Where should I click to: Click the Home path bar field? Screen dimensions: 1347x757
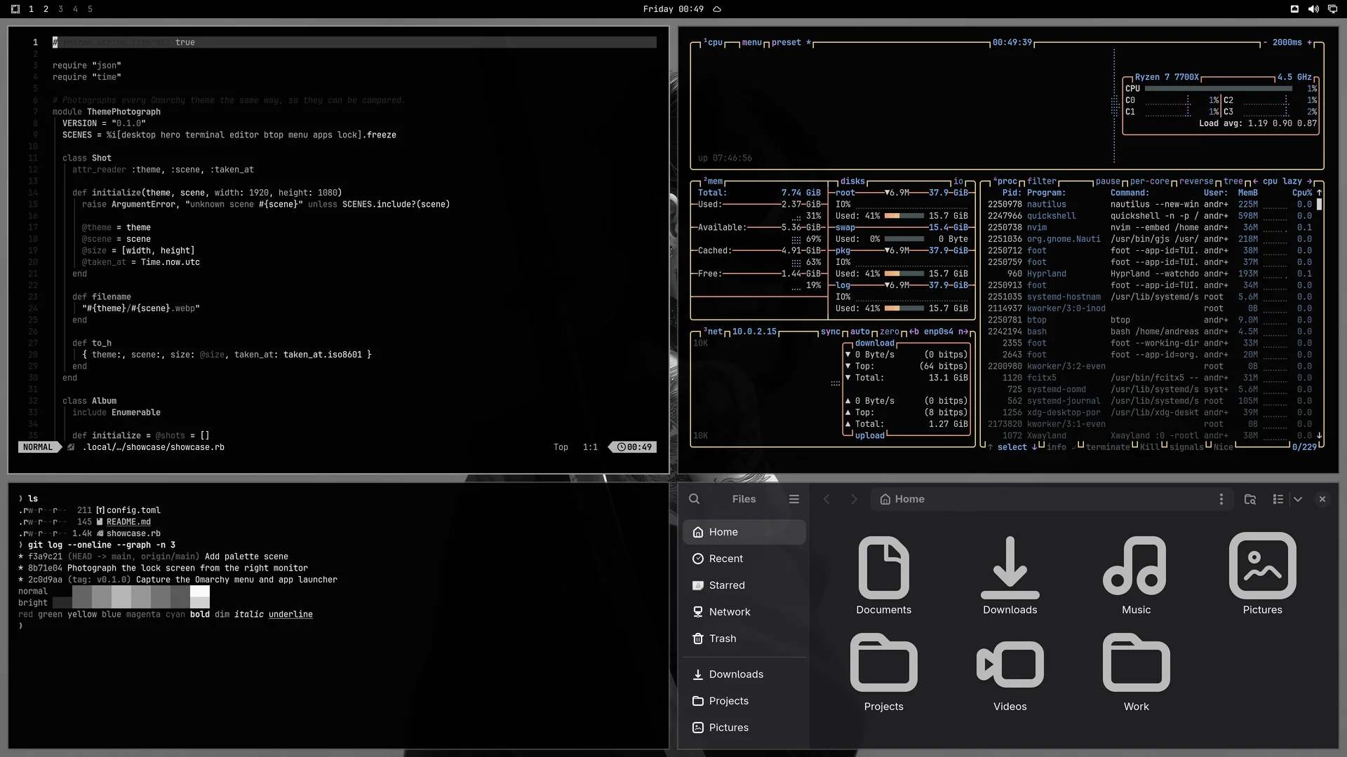[1052, 499]
